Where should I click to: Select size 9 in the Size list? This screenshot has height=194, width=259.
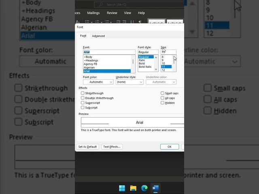pyautogui.click(x=166, y=60)
